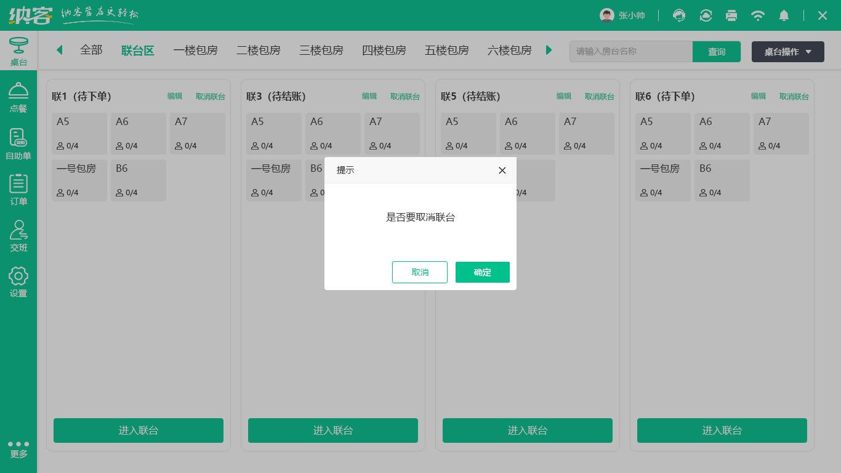This screenshot has width=841, height=473.
Task: Click the customer service headset icon
Action: click(679, 15)
